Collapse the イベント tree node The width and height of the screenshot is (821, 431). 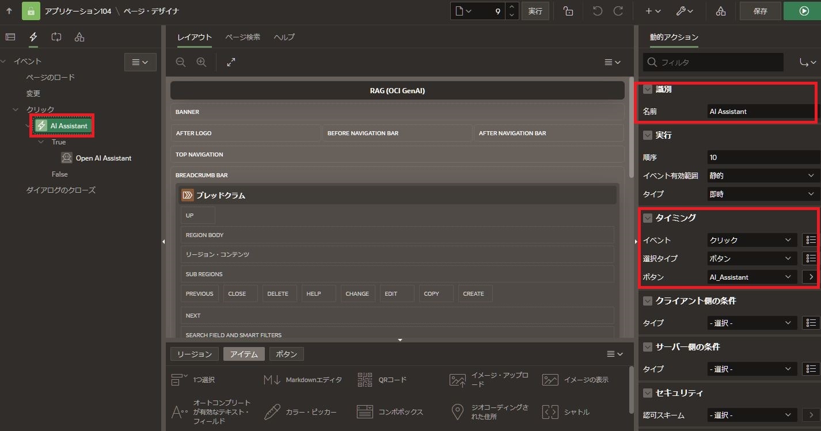coord(4,61)
